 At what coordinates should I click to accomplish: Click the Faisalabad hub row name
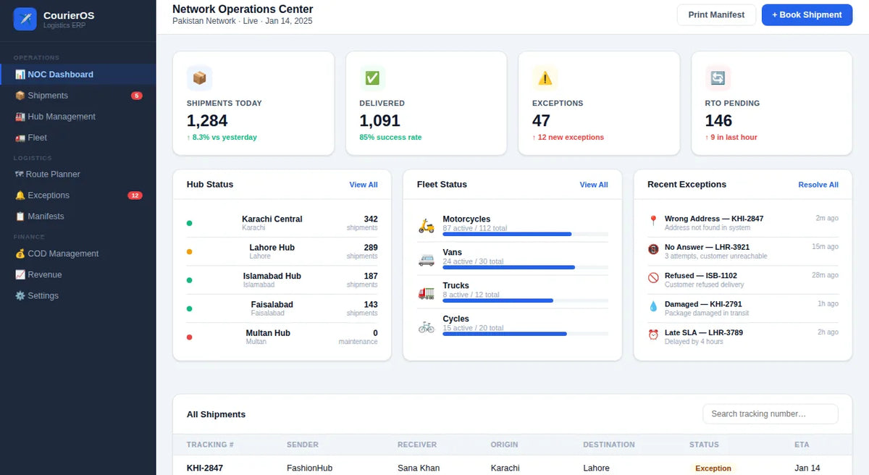(272, 305)
